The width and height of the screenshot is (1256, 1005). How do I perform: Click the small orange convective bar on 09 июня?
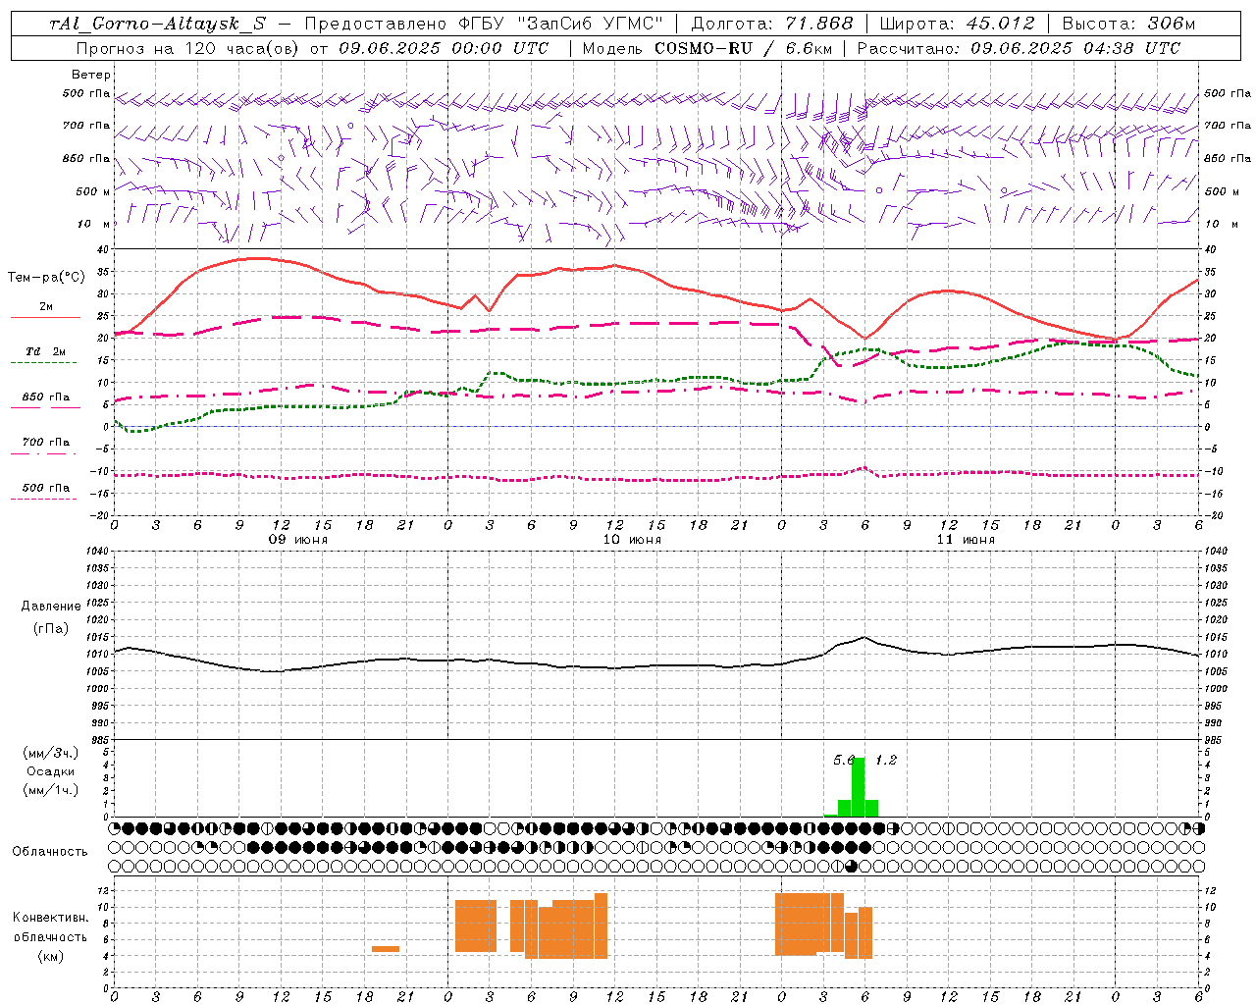[386, 949]
